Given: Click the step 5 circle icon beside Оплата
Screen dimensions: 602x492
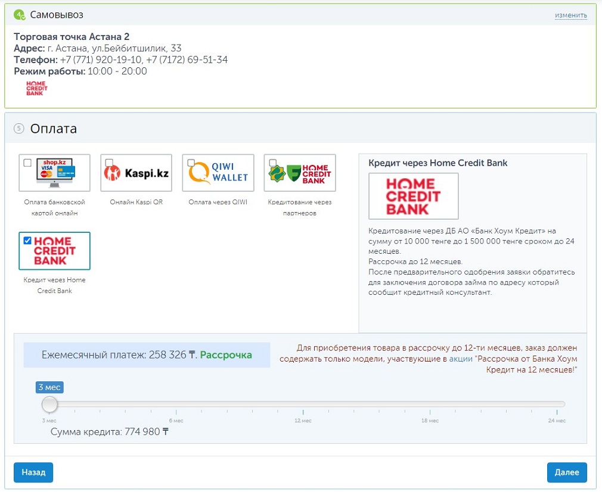Looking at the screenshot, I should (19, 129).
